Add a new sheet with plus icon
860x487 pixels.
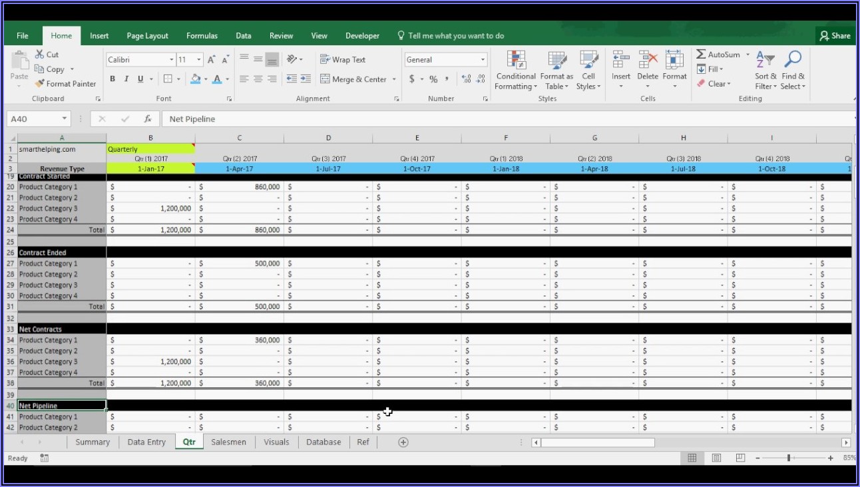[403, 442]
